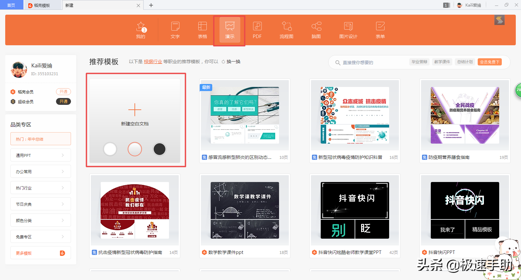This screenshot has height=280, width=521.
Task: Expand the 节日庆典 category
Action: click(x=41, y=204)
